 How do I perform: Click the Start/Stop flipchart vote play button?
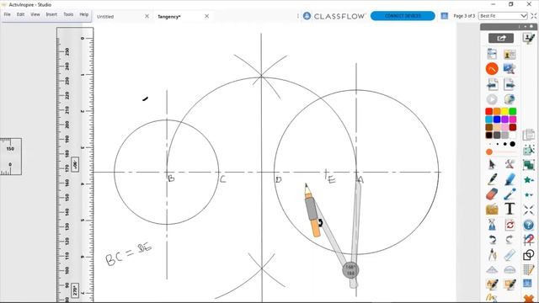492,99
